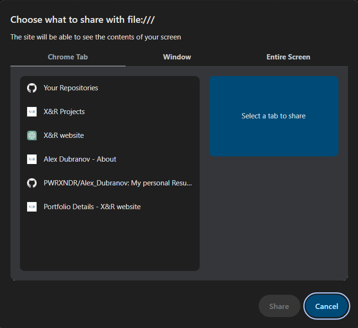Select the Chrome Tab tab

(x=68, y=57)
